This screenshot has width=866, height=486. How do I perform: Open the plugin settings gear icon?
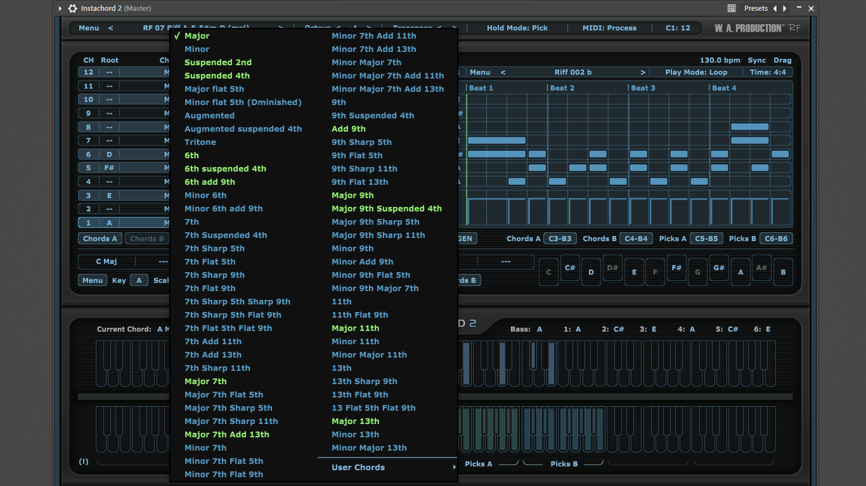(72, 8)
